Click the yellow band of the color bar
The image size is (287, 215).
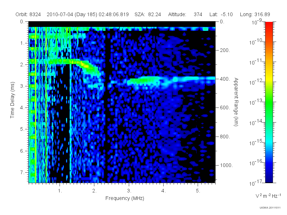coord(269,79)
